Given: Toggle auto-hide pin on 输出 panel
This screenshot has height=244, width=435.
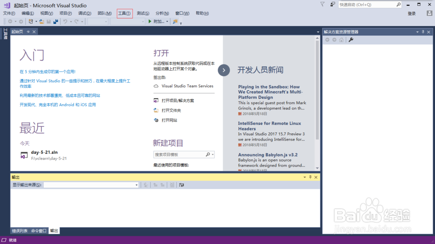Looking at the screenshot, I should coord(310,177).
